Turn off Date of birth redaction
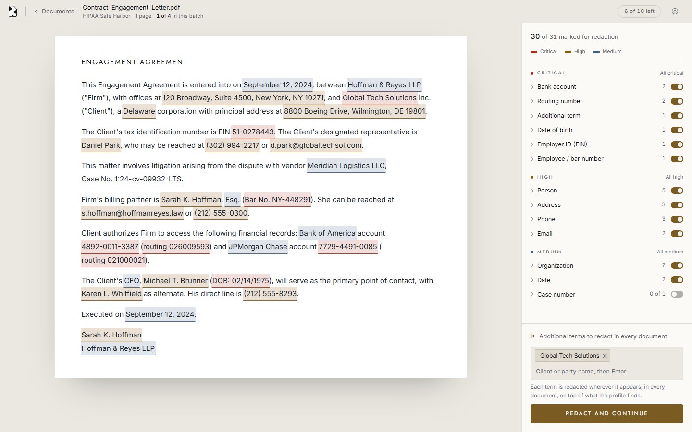The image size is (692, 432). 677,130
